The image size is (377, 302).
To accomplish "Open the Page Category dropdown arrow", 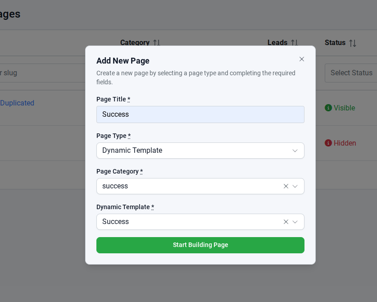I will click(x=295, y=186).
